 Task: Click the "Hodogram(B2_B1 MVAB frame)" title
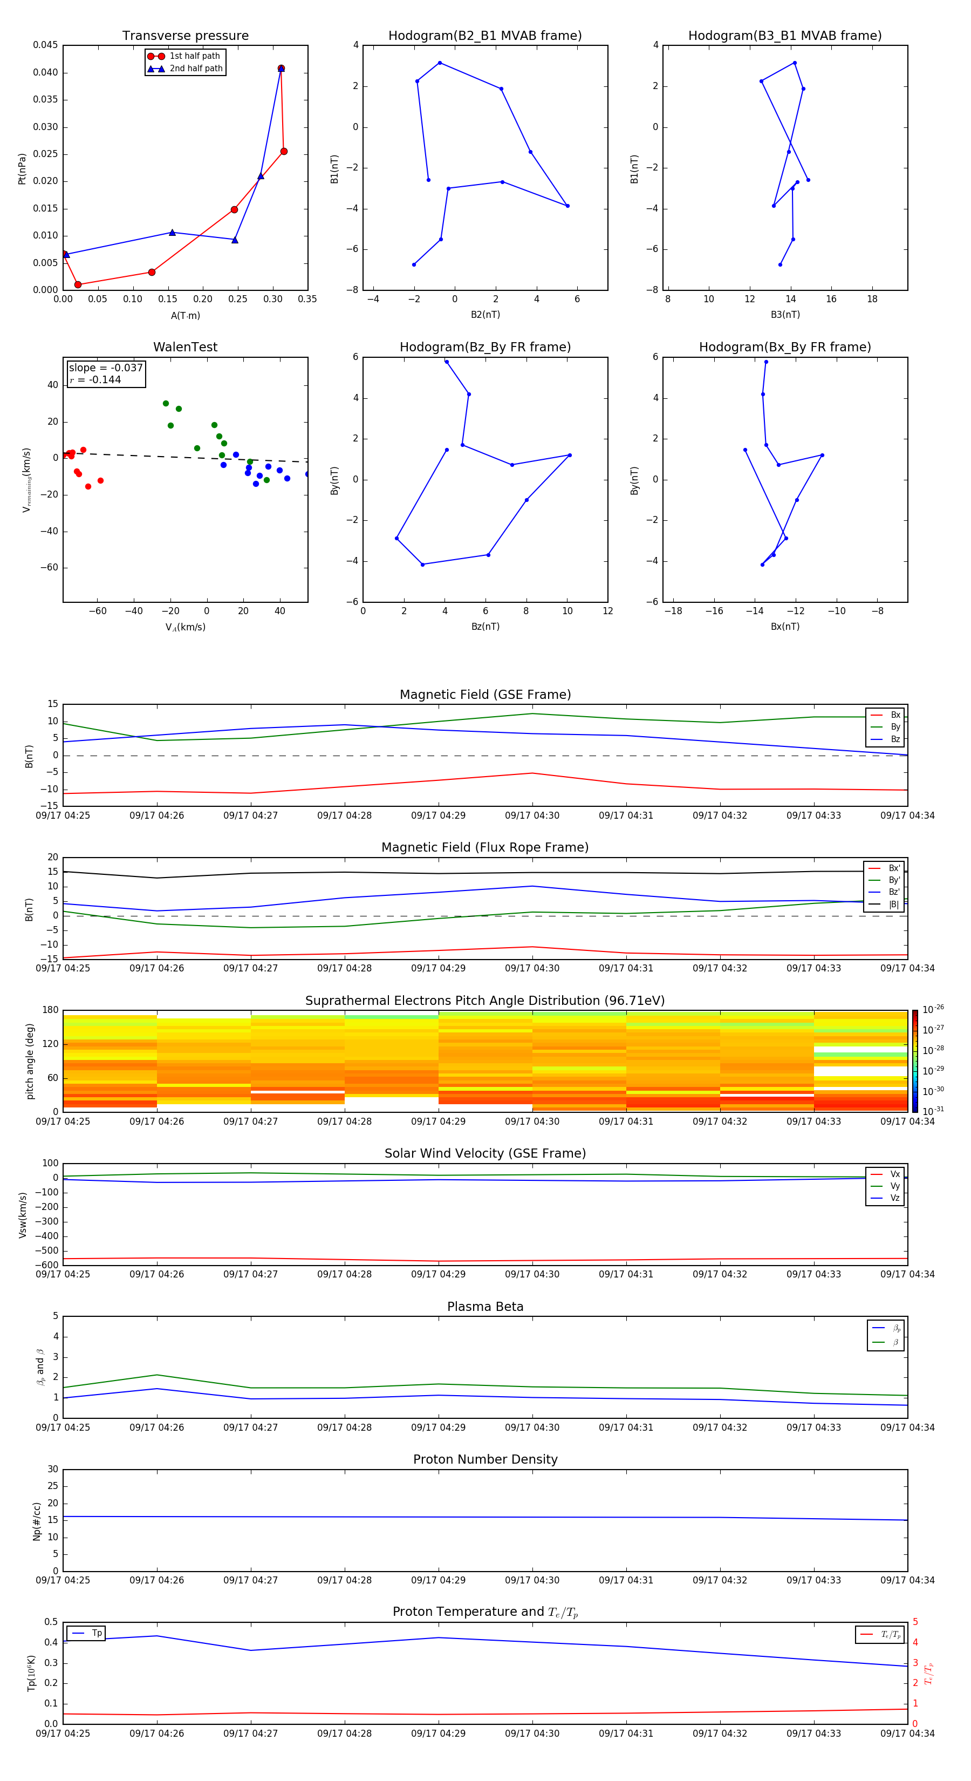tap(485, 36)
